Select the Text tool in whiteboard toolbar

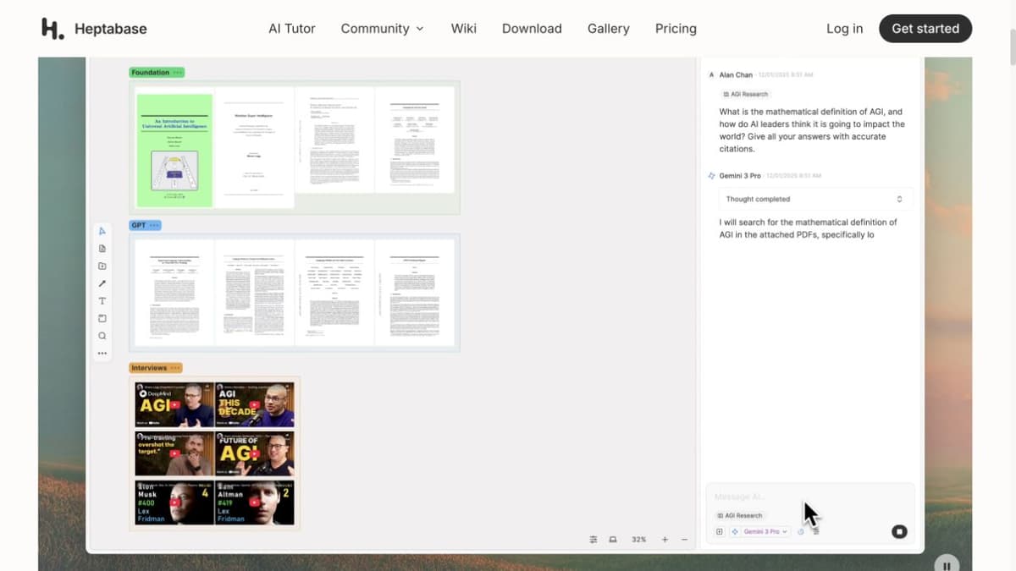click(x=102, y=301)
